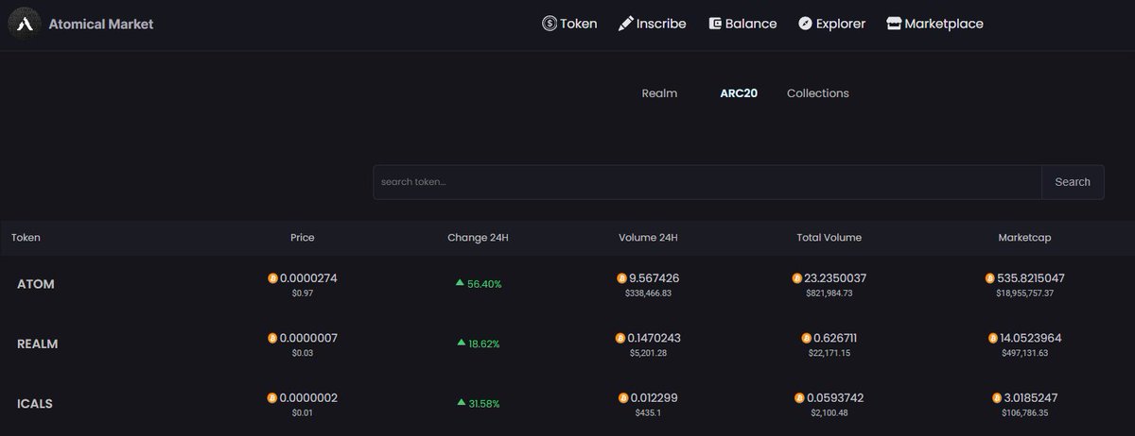Click the 31.58% change value
Viewport: 1135px width, 436px height.
tap(484, 404)
